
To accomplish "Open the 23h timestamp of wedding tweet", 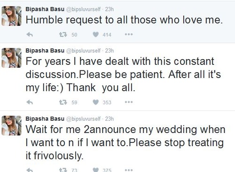I will 110,119.
